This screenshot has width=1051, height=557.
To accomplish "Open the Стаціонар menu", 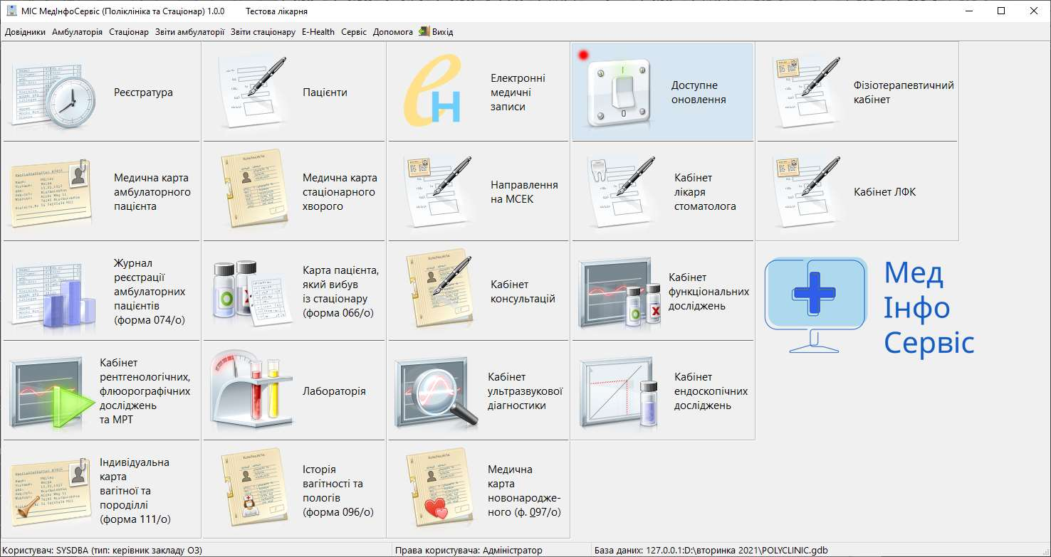I will click(129, 32).
